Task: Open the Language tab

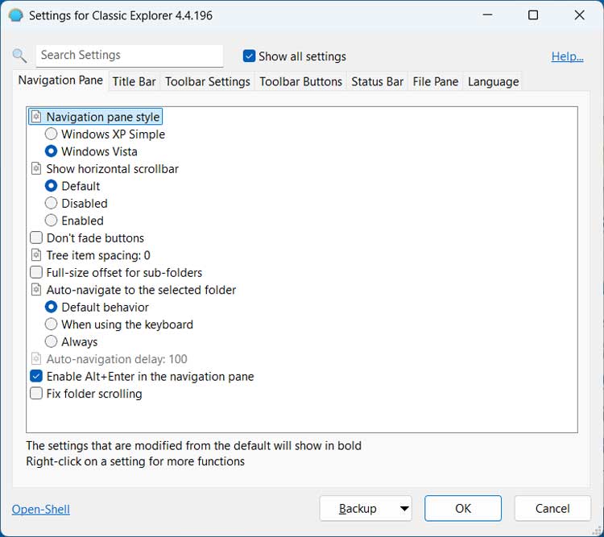Action: click(x=493, y=81)
